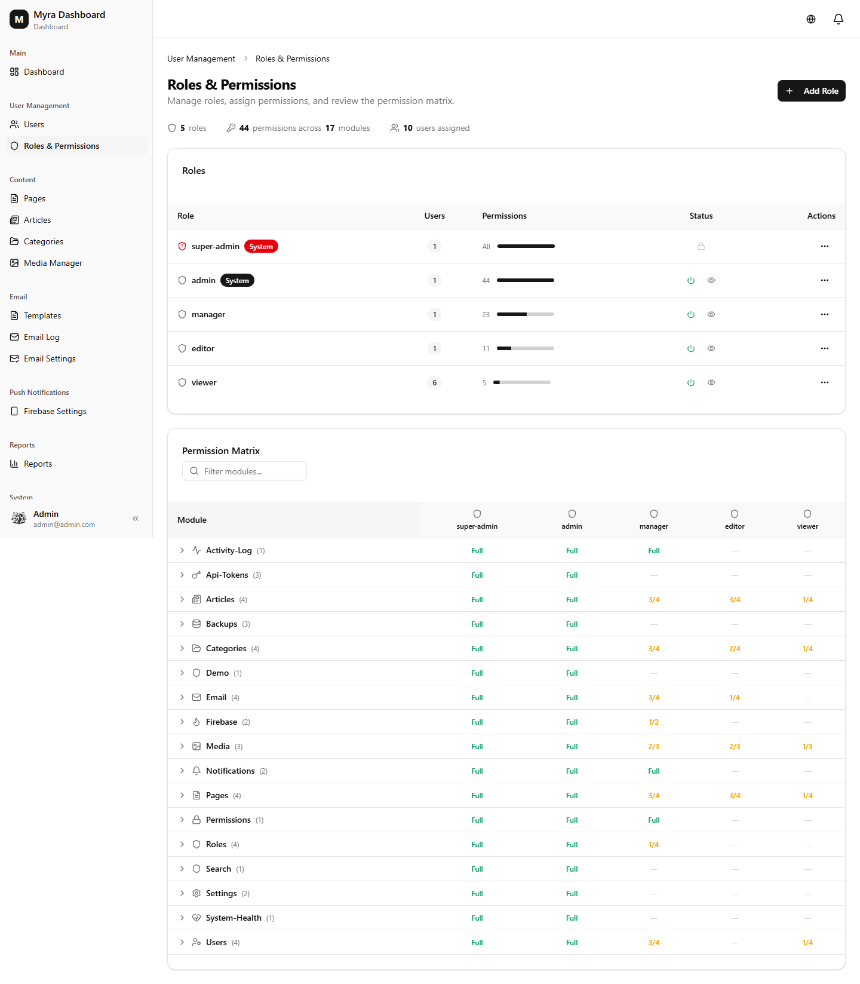This screenshot has width=860, height=984.
Task: Toggle the power status for admin role
Action: click(691, 280)
